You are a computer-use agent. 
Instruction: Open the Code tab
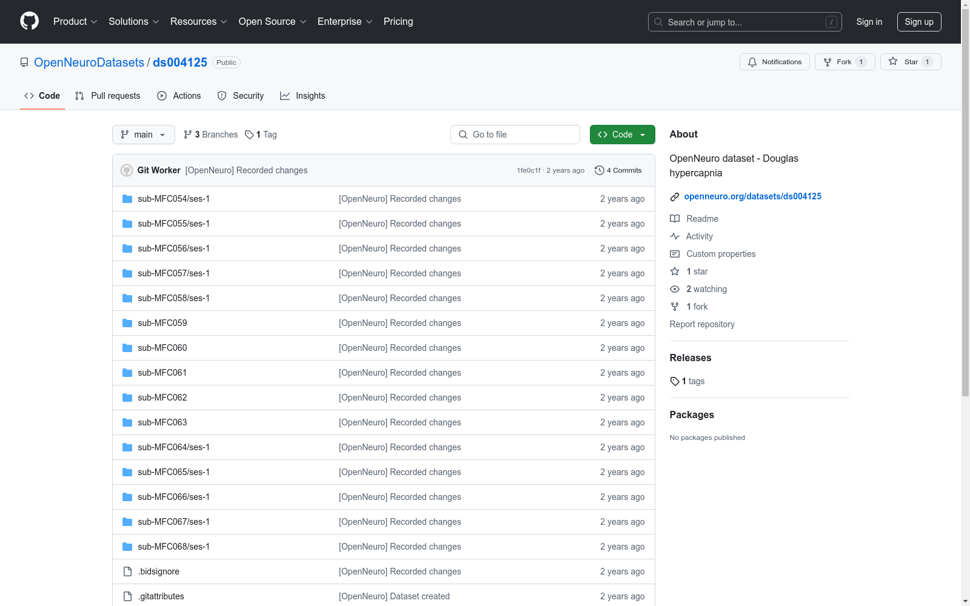click(42, 96)
